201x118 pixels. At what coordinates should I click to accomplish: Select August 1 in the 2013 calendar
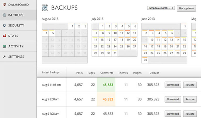click(x=71, y=26)
